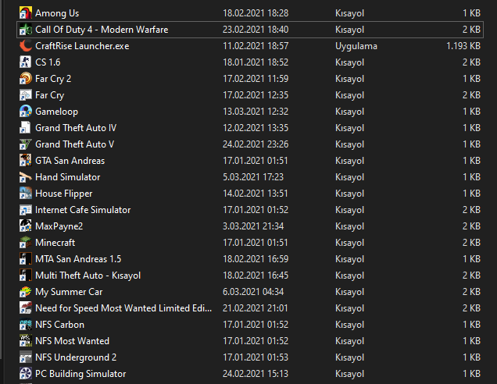Screen dimensions: 497x384
Task: Click the 'Grand Theft Auto IV' name
Action: (x=76, y=128)
